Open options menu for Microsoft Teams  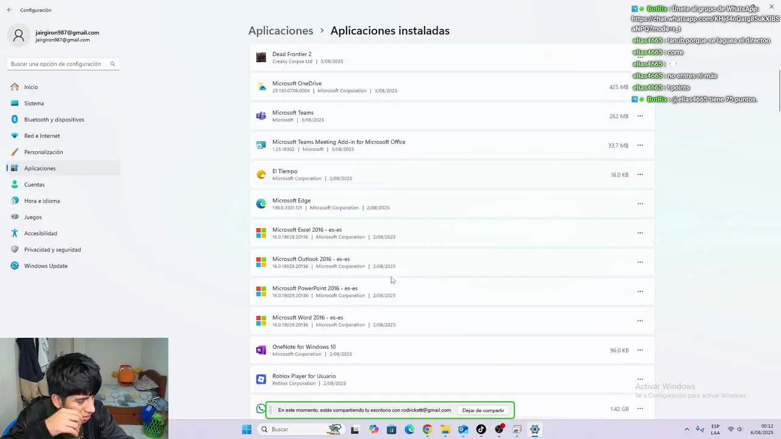click(640, 116)
